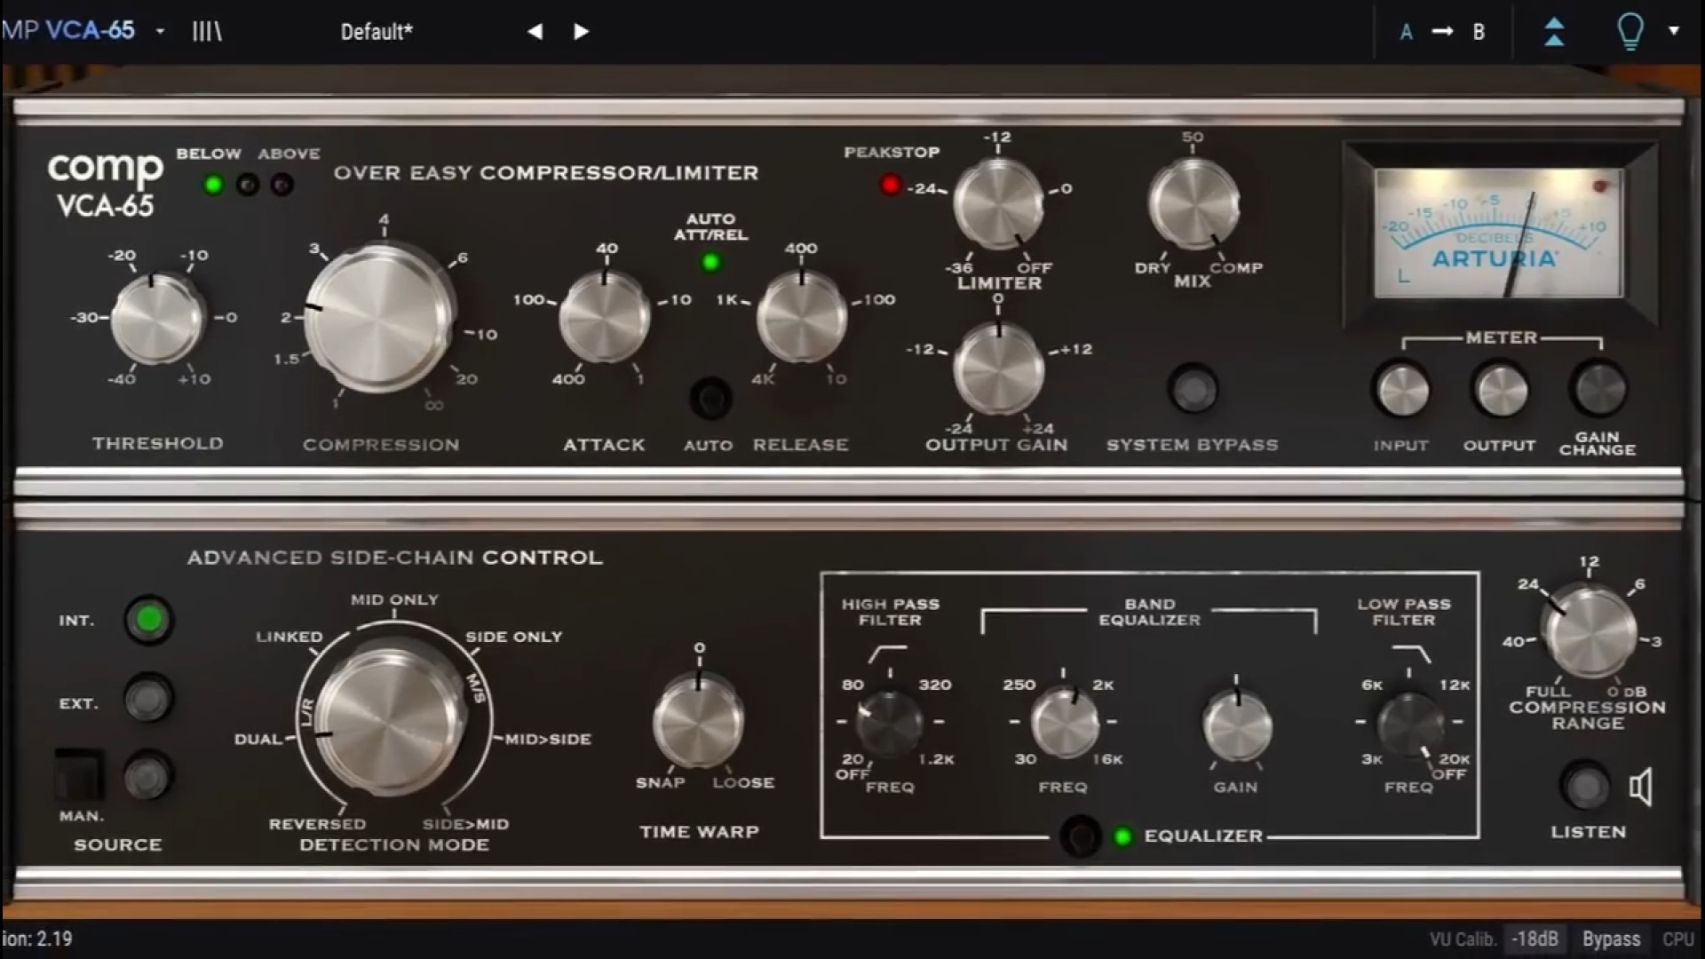Click the REVERSED detection mode label
This screenshot has width=1705, height=959.
coord(317,825)
